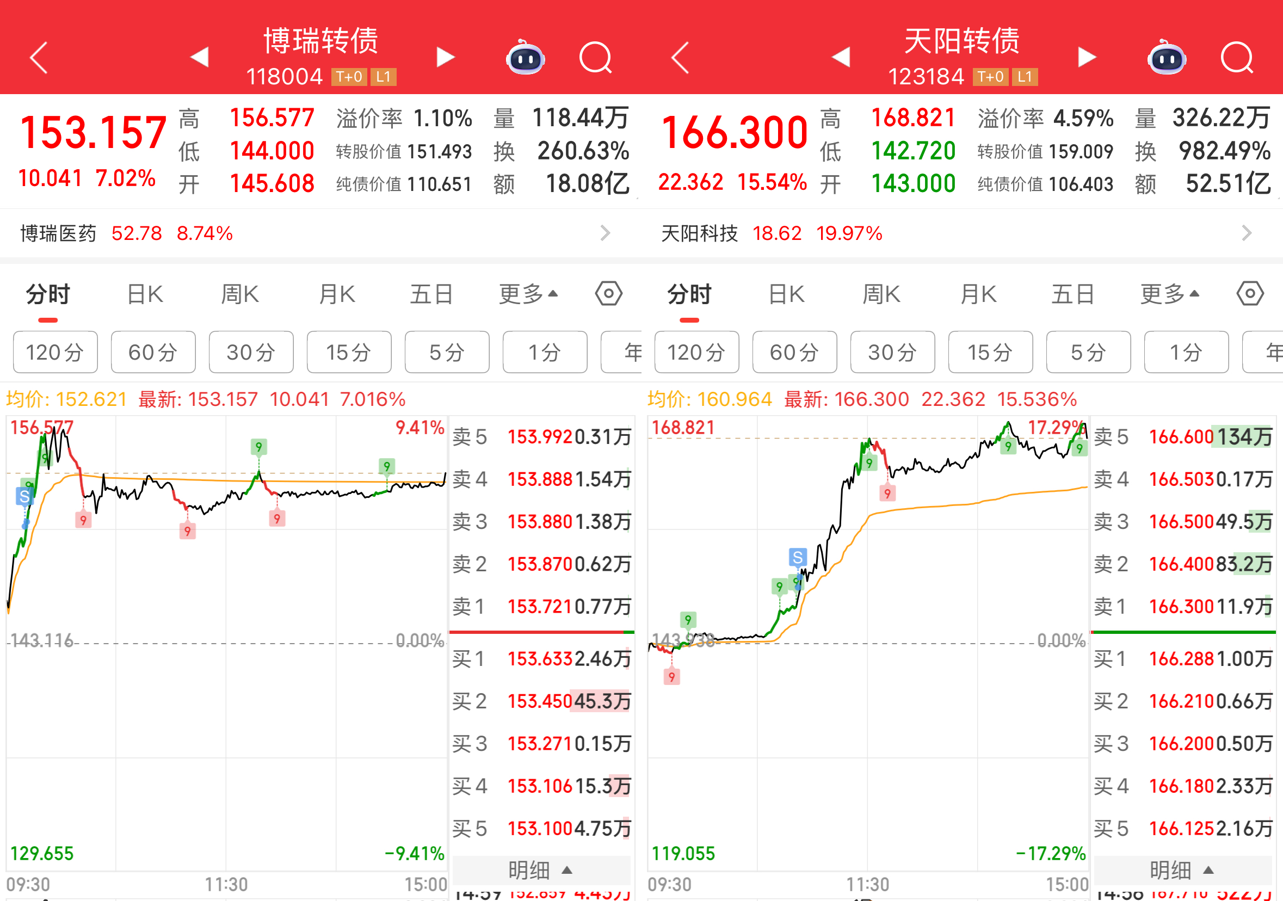Go to previous bond before 博瑞转债
This screenshot has height=901, width=1283.
click(x=200, y=57)
